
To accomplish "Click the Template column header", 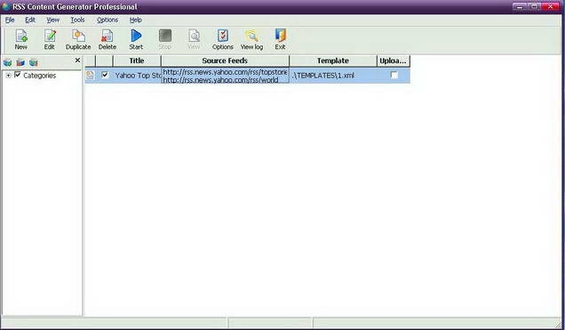I will click(333, 61).
